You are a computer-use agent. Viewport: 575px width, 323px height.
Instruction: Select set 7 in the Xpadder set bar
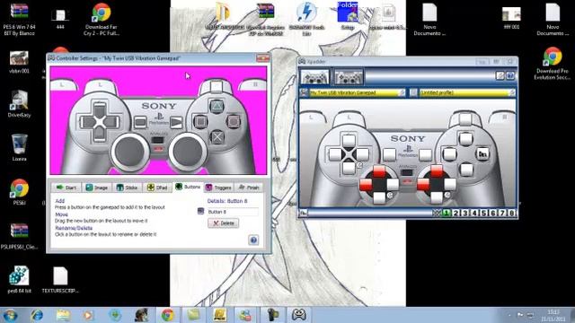point(502,213)
